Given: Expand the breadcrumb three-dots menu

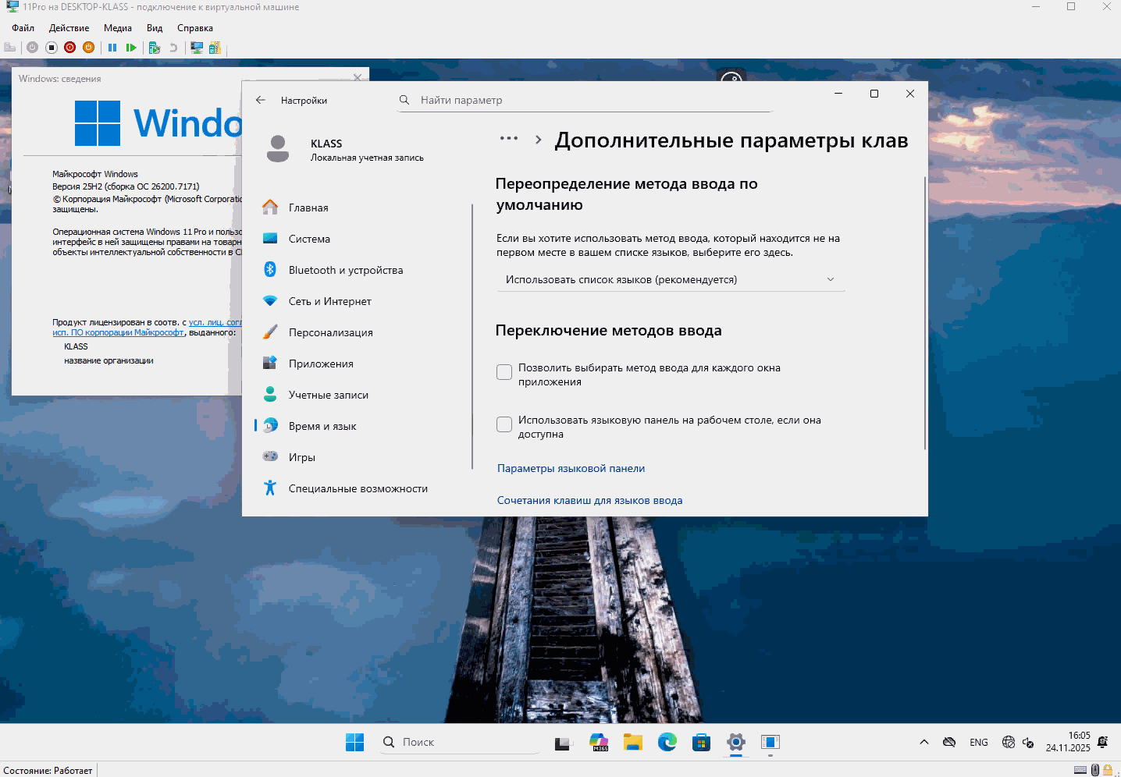Looking at the screenshot, I should [509, 139].
